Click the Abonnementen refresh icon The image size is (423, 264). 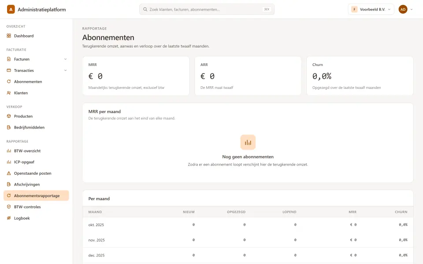click(x=9, y=82)
